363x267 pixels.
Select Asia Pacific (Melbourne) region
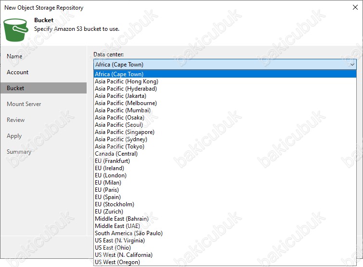point(225,103)
